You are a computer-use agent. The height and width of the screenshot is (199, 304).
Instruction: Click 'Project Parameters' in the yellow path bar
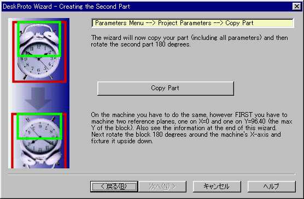185,23
